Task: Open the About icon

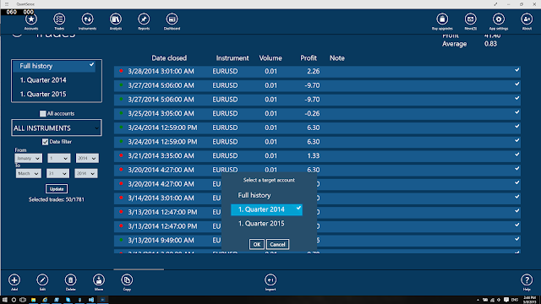Action: pyautogui.click(x=527, y=19)
